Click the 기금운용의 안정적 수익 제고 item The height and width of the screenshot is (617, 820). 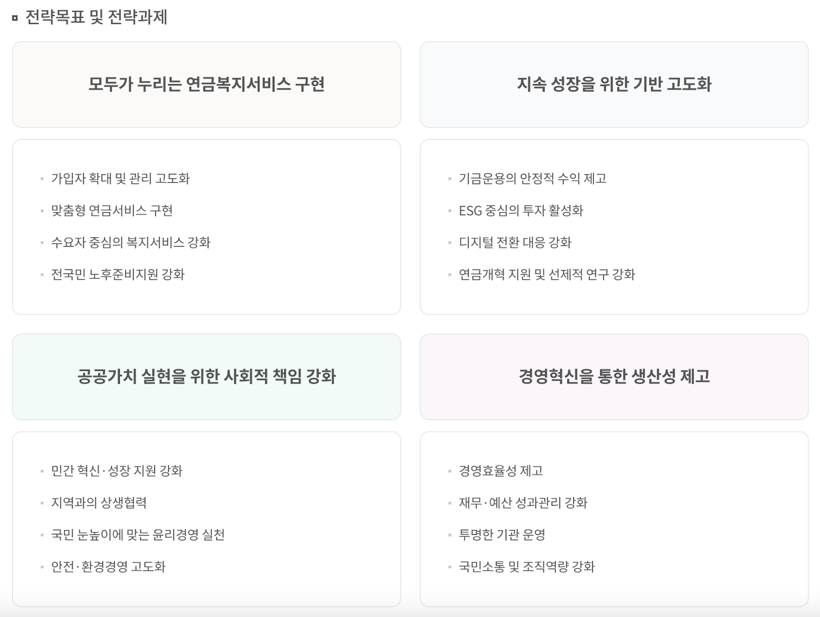tap(532, 178)
